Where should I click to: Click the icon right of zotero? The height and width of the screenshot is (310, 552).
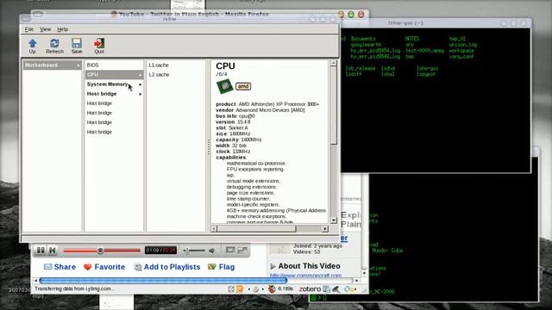pos(326,289)
